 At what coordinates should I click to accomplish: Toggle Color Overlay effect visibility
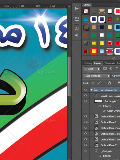click(x=104, y=111)
